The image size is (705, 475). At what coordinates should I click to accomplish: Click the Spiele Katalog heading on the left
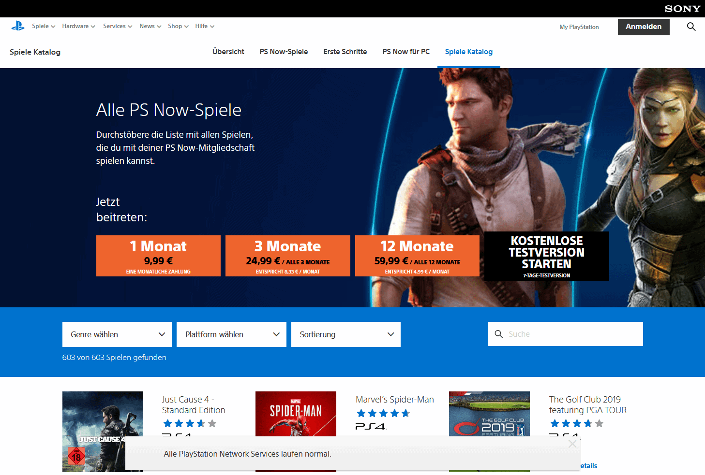pos(35,52)
